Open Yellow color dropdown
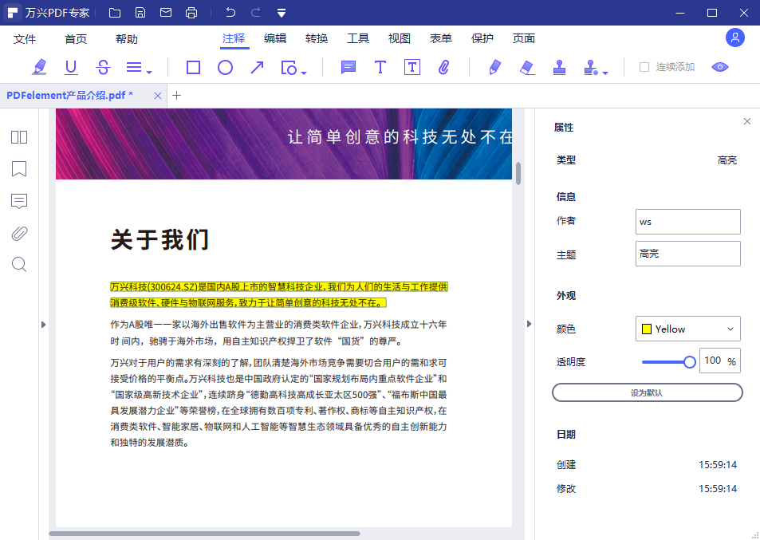This screenshot has width=760, height=540. [687, 329]
